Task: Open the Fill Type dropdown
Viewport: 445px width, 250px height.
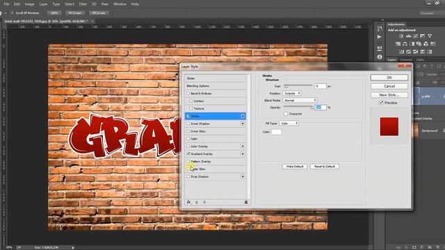Action: point(289,124)
